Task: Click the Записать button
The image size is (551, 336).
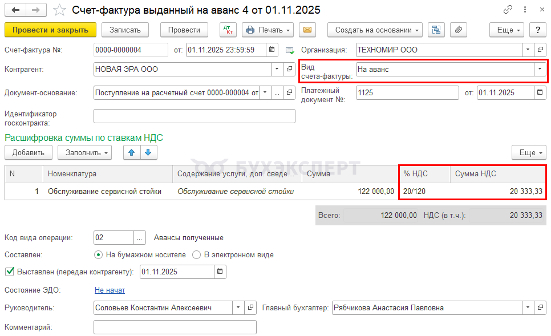Action: pyautogui.click(x=125, y=30)
